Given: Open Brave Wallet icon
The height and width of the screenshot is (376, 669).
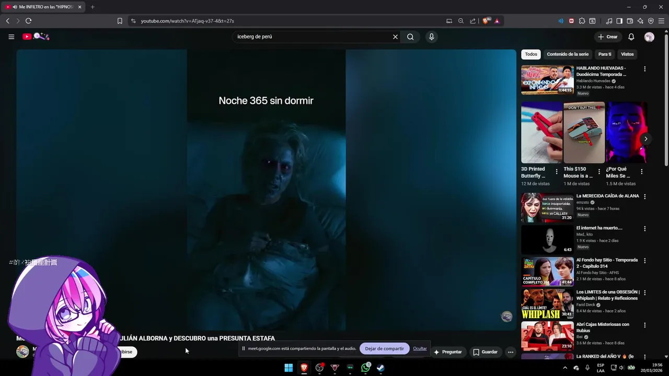Looking at the screenshot, I should pos(630,21).
